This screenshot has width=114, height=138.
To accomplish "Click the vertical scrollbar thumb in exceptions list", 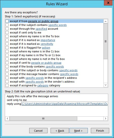I will [x=106, y=41].
